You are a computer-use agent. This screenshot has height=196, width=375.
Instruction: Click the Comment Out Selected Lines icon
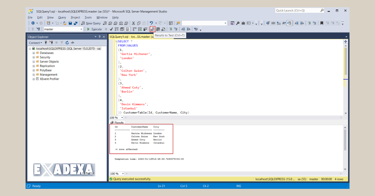coord(171,29)
